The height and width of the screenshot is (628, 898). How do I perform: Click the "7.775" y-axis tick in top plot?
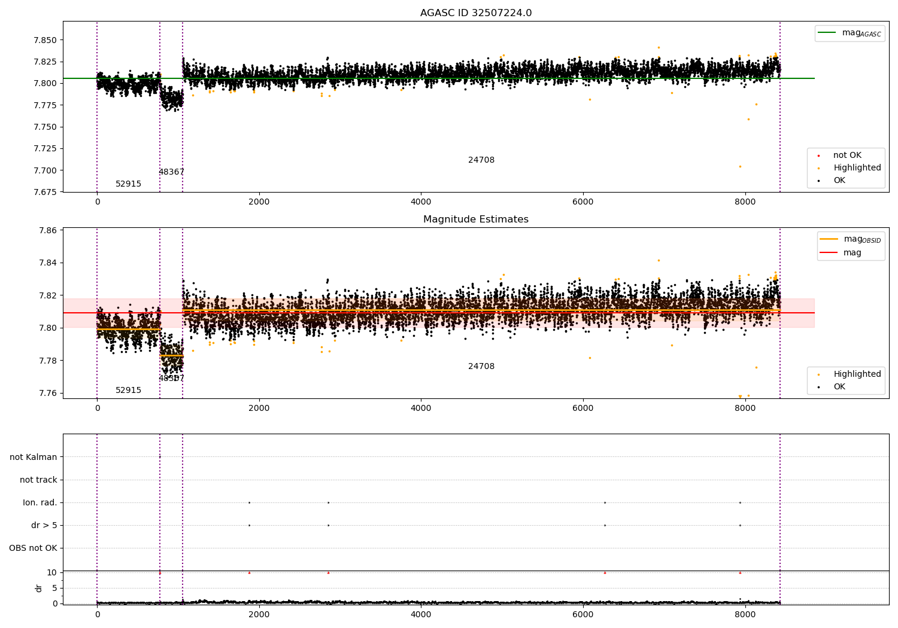tap(45, 105)
